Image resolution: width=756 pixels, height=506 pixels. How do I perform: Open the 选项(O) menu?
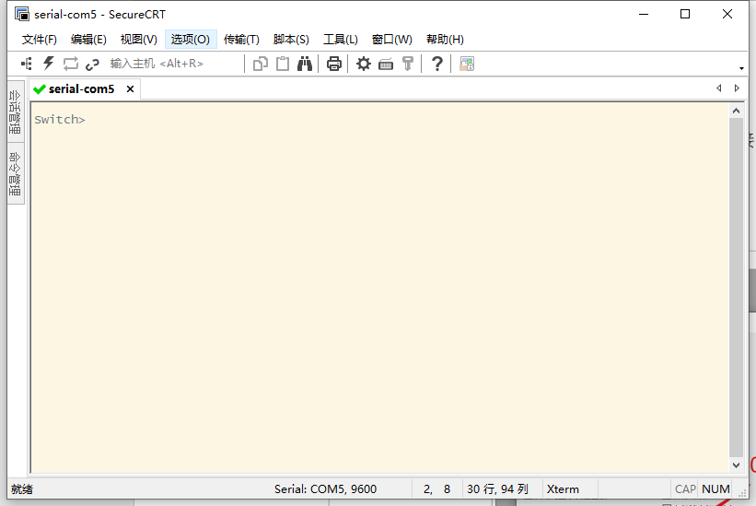tap(191, 40)
